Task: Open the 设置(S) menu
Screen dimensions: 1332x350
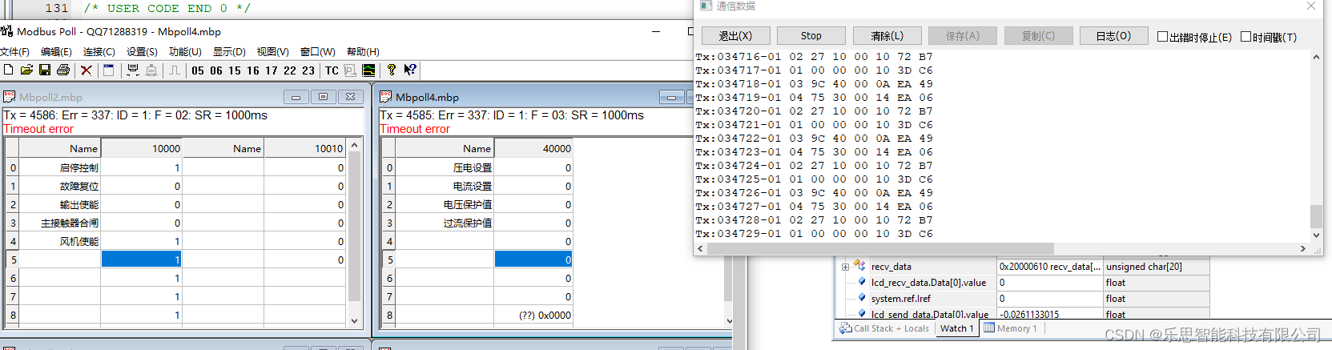Action: (143, 52)
